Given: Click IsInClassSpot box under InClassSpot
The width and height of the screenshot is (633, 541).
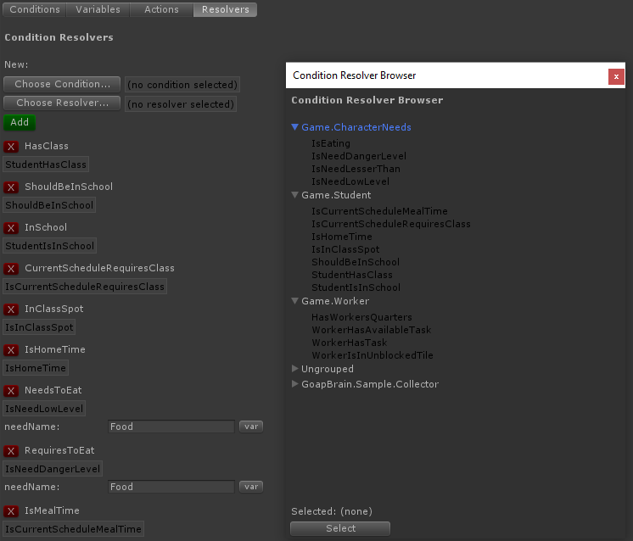Looking at the screenshot, I should (x=39, y=327).
